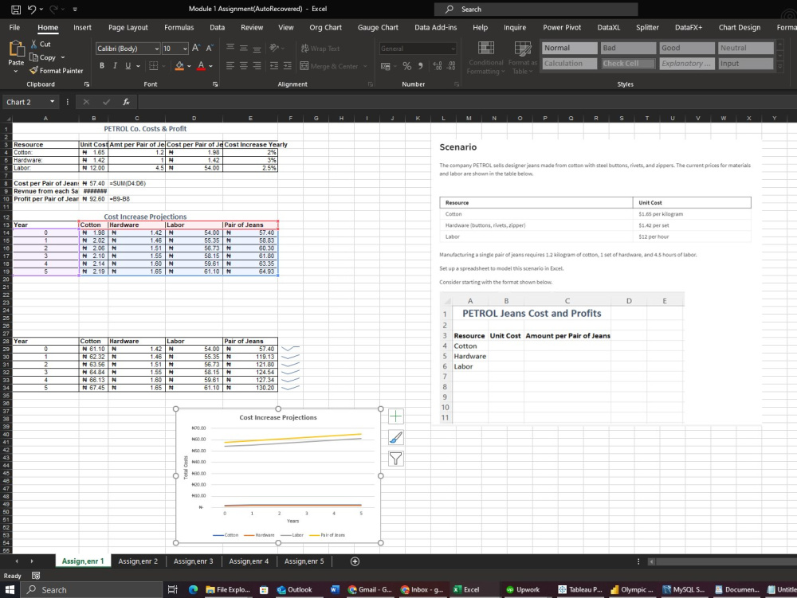Screen dimensions: 797x598
Task: Open the Insert ribbon tab
Action: [x=82, y=27]
